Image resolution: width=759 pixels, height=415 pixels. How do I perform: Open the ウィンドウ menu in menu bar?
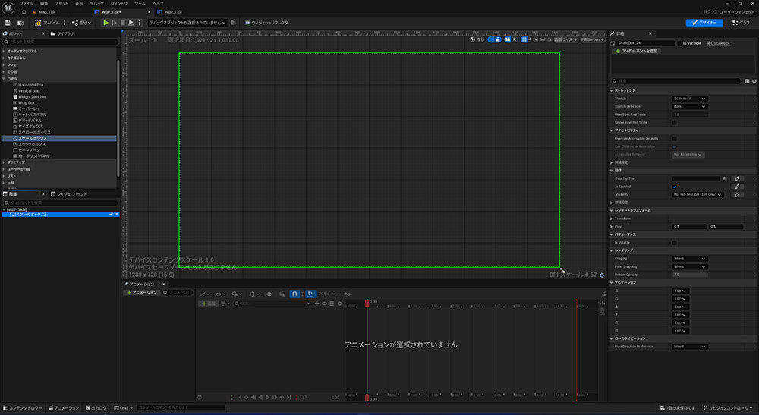[x=119, y=3]
